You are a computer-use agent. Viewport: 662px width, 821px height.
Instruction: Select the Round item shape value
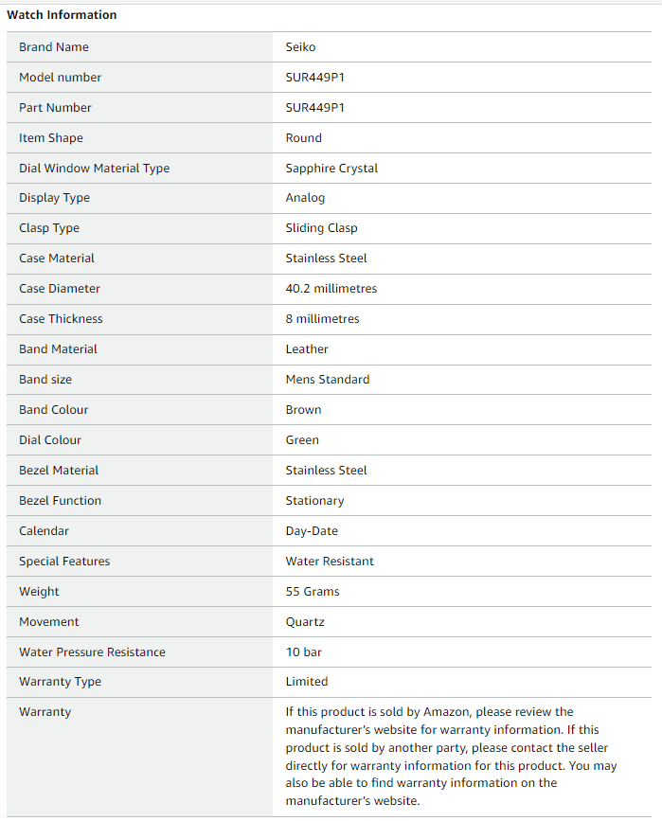coord(304,138)
